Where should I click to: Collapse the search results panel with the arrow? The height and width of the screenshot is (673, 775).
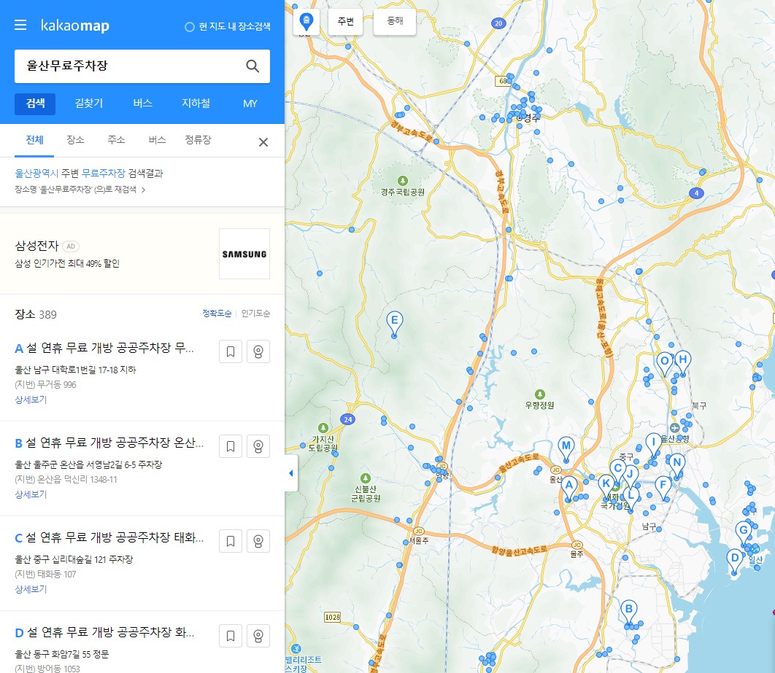[x=290, y=473]
